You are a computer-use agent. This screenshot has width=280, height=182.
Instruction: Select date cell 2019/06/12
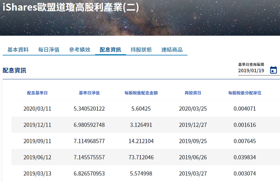[37, 157]
